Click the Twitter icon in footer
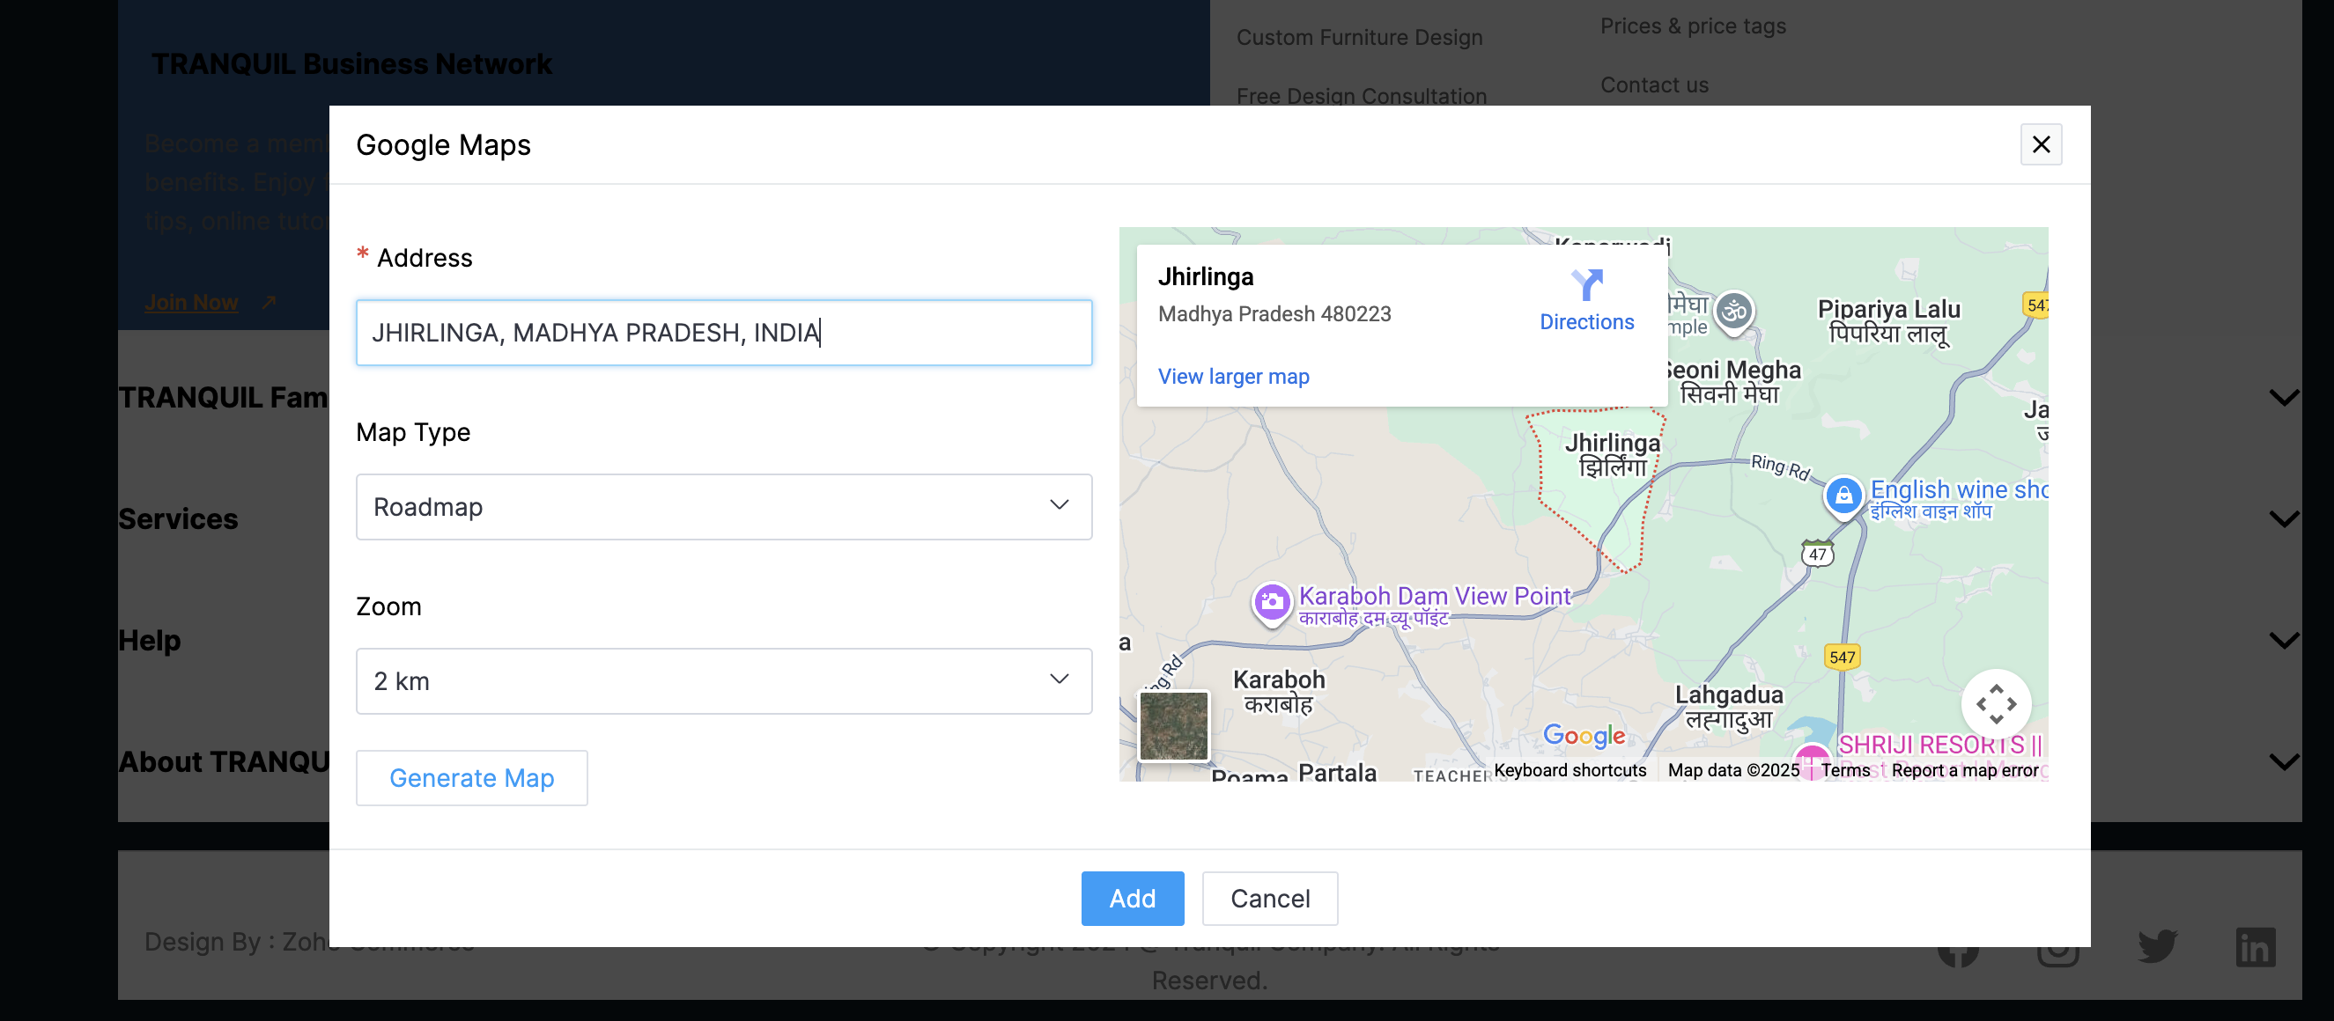Viewport: 2334px width, 1021px height. tap(2156, 947)
